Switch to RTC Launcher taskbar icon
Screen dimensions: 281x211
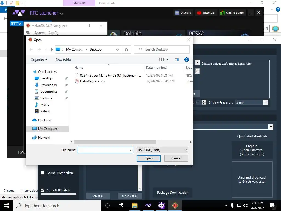point(148,206)
